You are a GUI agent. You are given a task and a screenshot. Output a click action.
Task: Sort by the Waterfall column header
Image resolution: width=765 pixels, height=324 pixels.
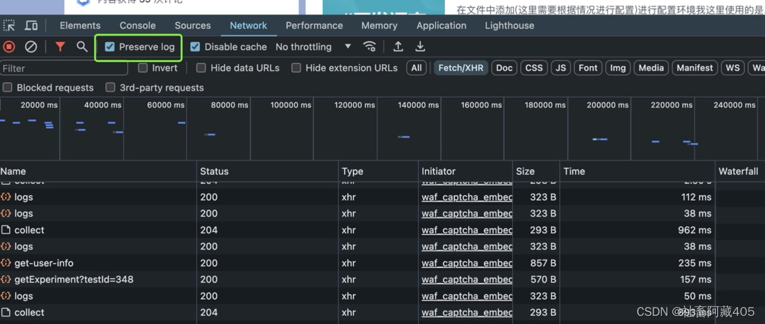click(x=740, y=171)
